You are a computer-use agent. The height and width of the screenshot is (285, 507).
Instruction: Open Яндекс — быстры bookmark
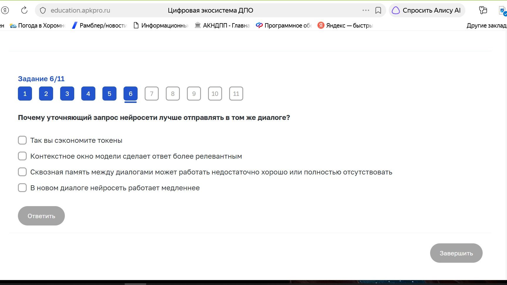(345, 26)
